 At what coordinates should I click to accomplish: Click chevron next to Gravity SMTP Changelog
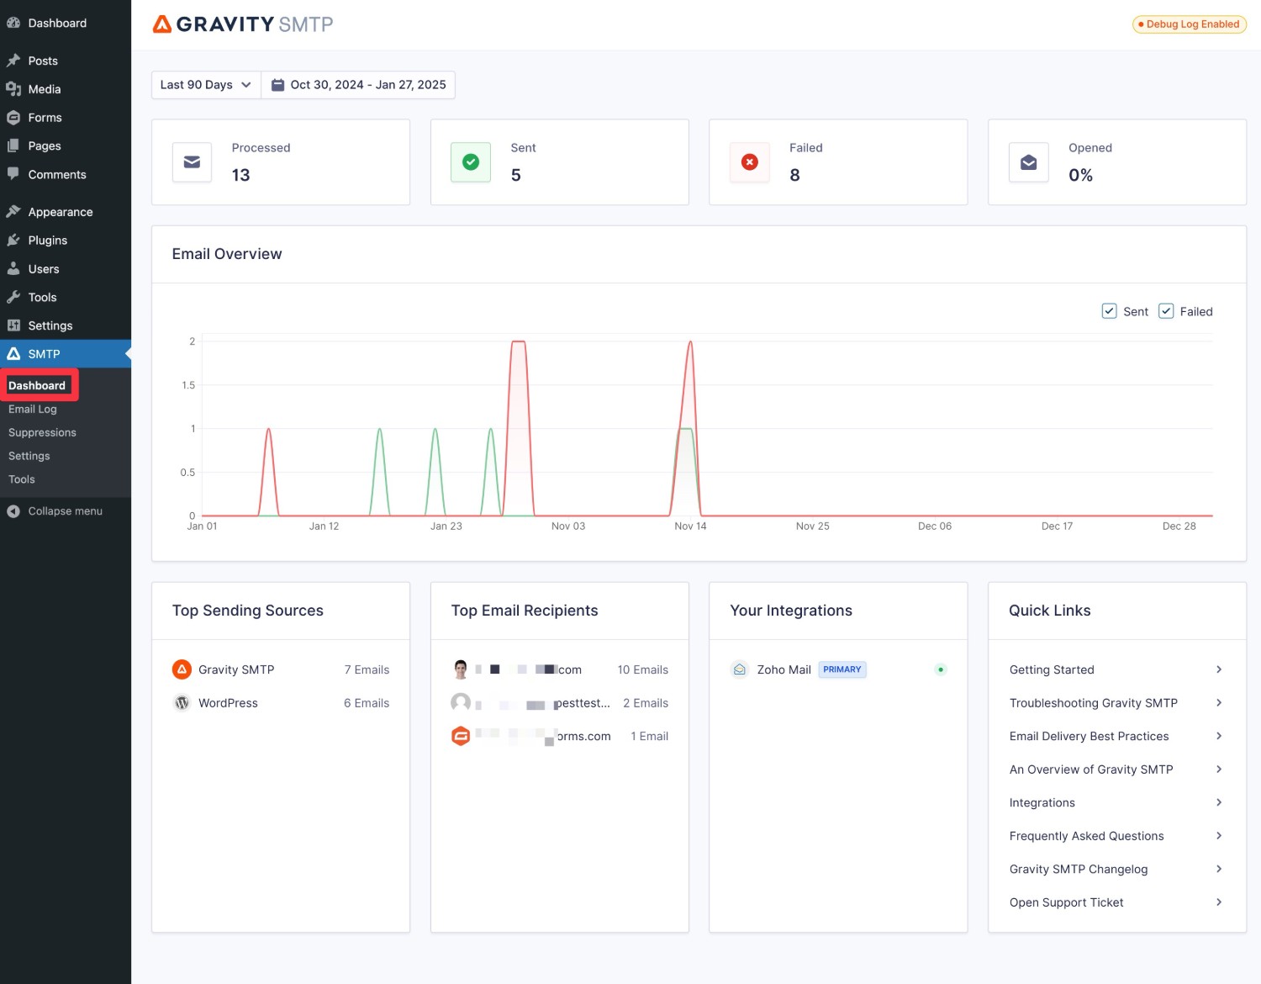1219,869
